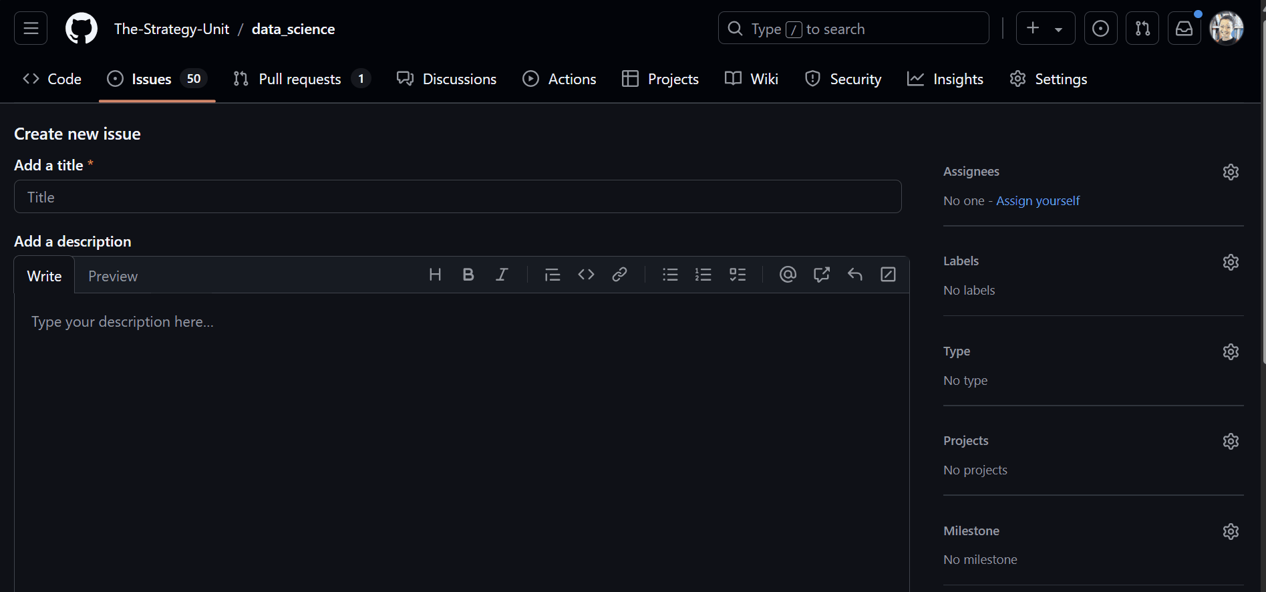Switch to the Settings tab
This screenshot has width=1266, height=592.
pyautogui.click(x=1048, y=79)
